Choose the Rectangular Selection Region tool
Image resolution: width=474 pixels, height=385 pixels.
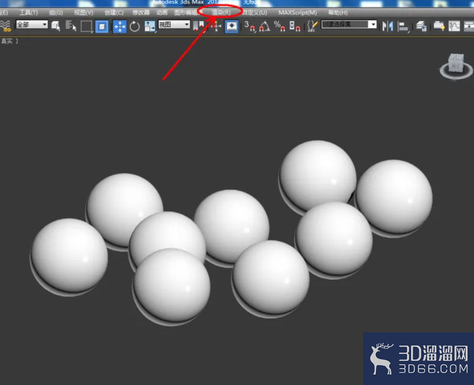(86, 27)
